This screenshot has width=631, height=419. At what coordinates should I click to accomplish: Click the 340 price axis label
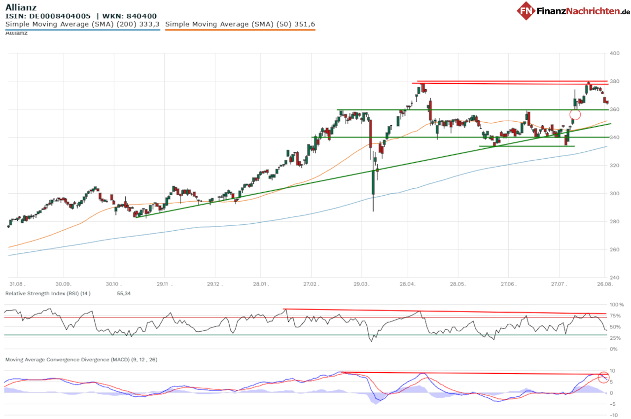(615, 138)
